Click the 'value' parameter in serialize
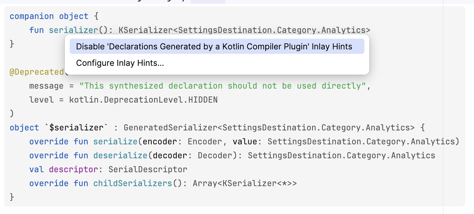Screen dimensions: 474x214 (x=245, y=142)
